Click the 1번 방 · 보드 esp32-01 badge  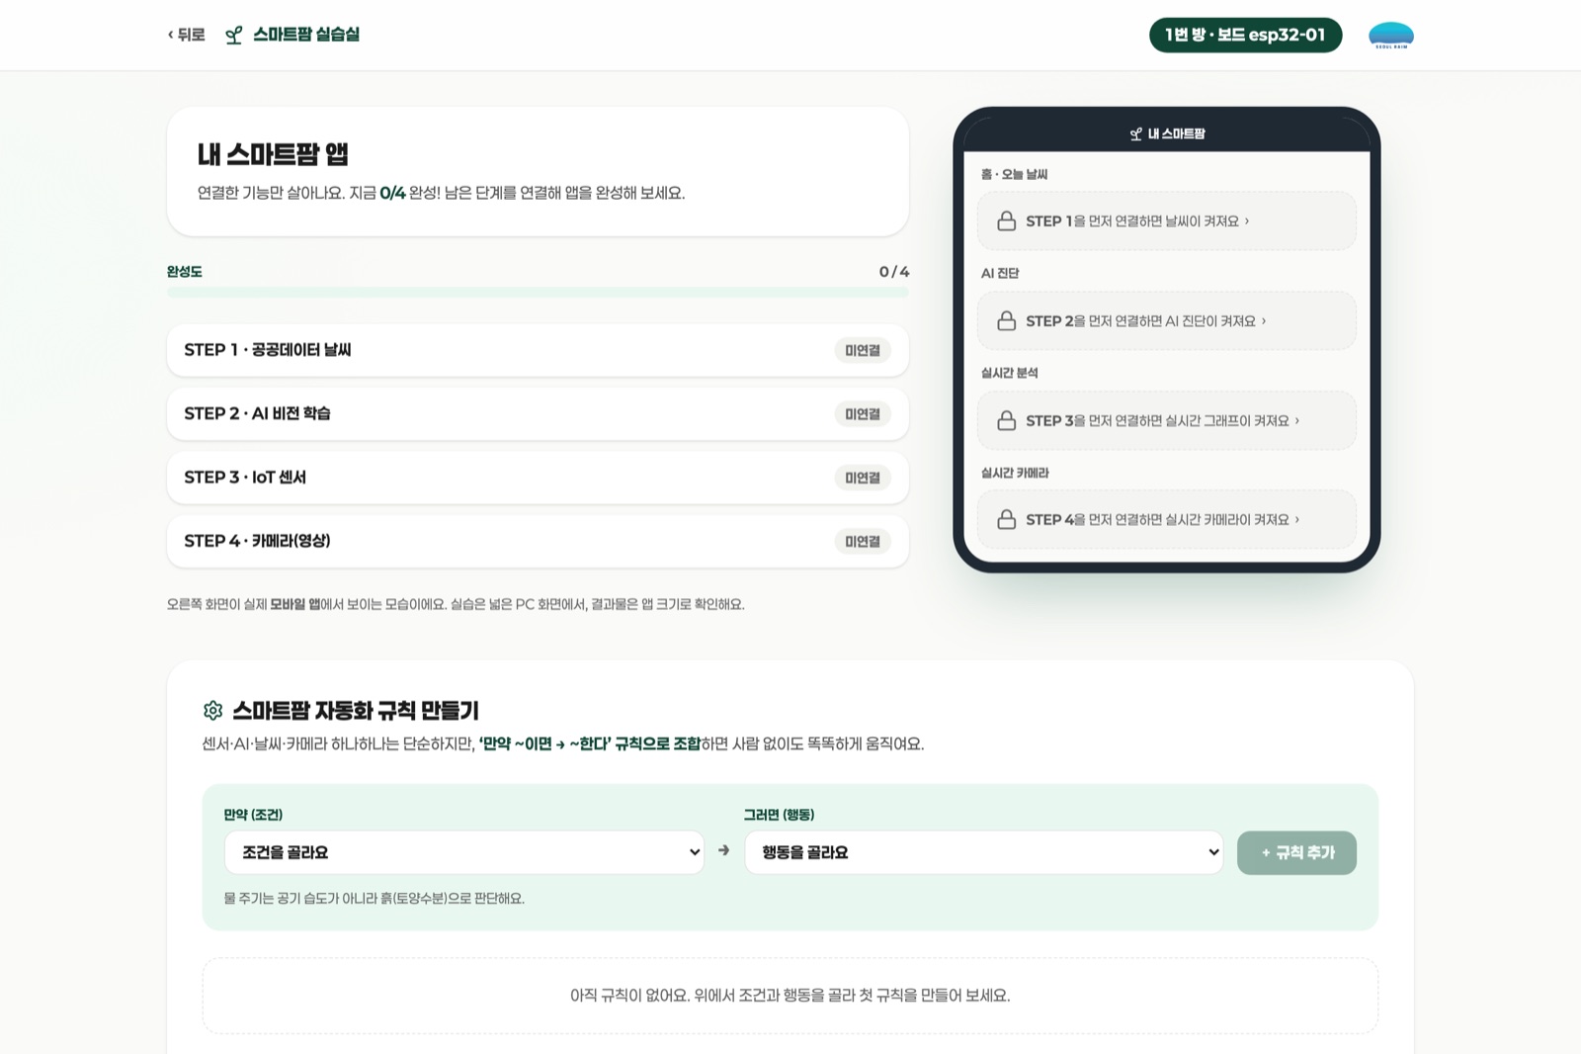pos(1245,35)
